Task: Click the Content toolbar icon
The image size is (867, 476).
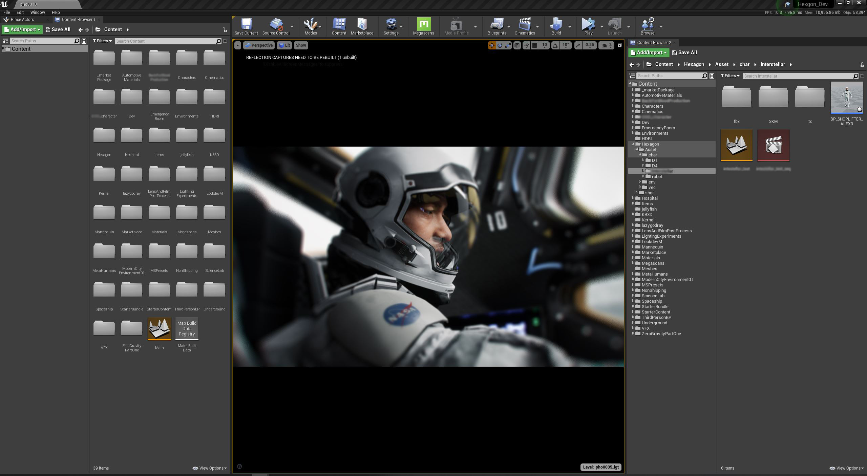Action: tap(339, 26)
